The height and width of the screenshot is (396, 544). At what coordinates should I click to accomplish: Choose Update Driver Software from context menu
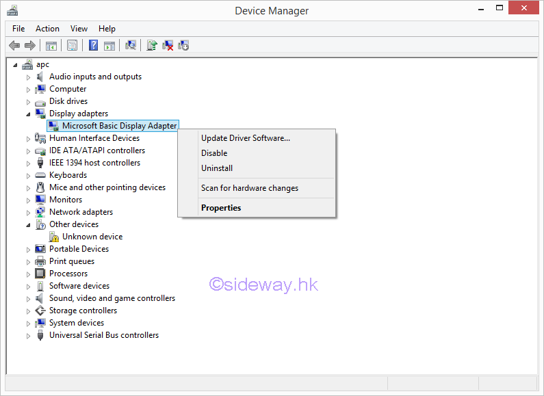coord(245,138)
